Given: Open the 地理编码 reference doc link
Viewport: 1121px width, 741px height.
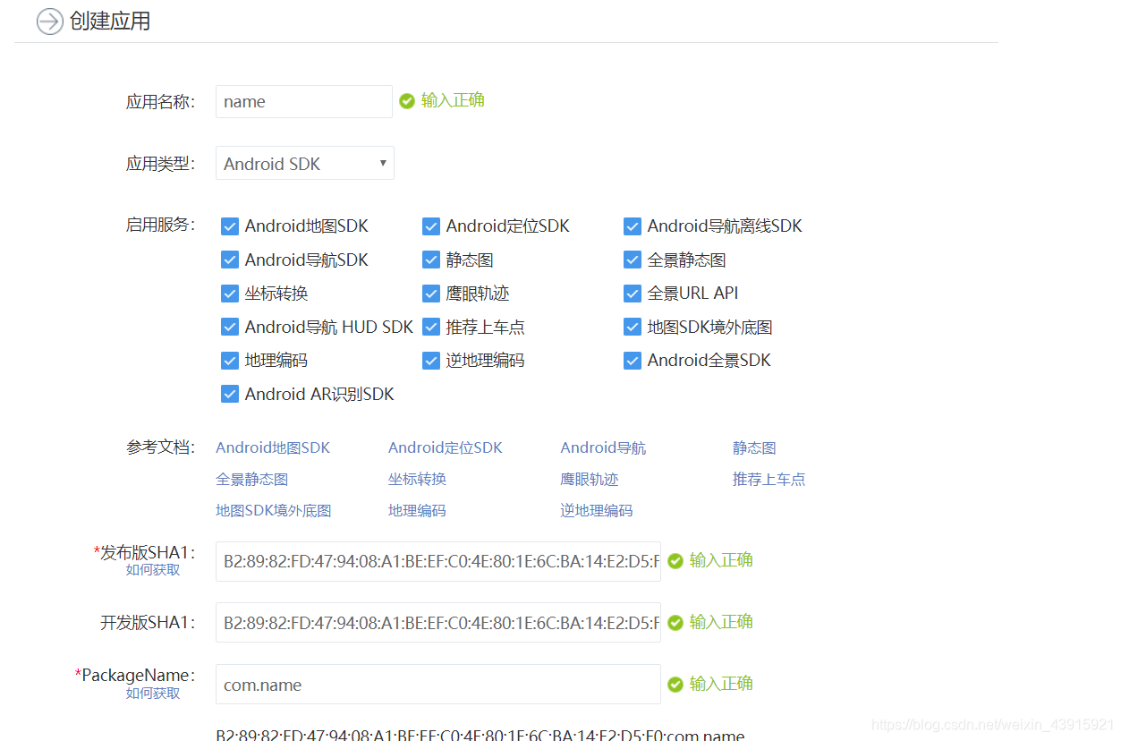Looking at the screenshot, I should [417, 511].
